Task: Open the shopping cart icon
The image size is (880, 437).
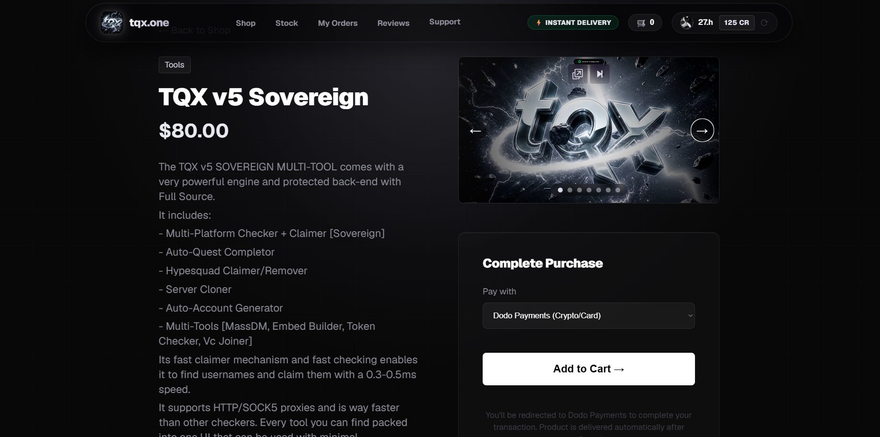Action: [x=641, y=22]
